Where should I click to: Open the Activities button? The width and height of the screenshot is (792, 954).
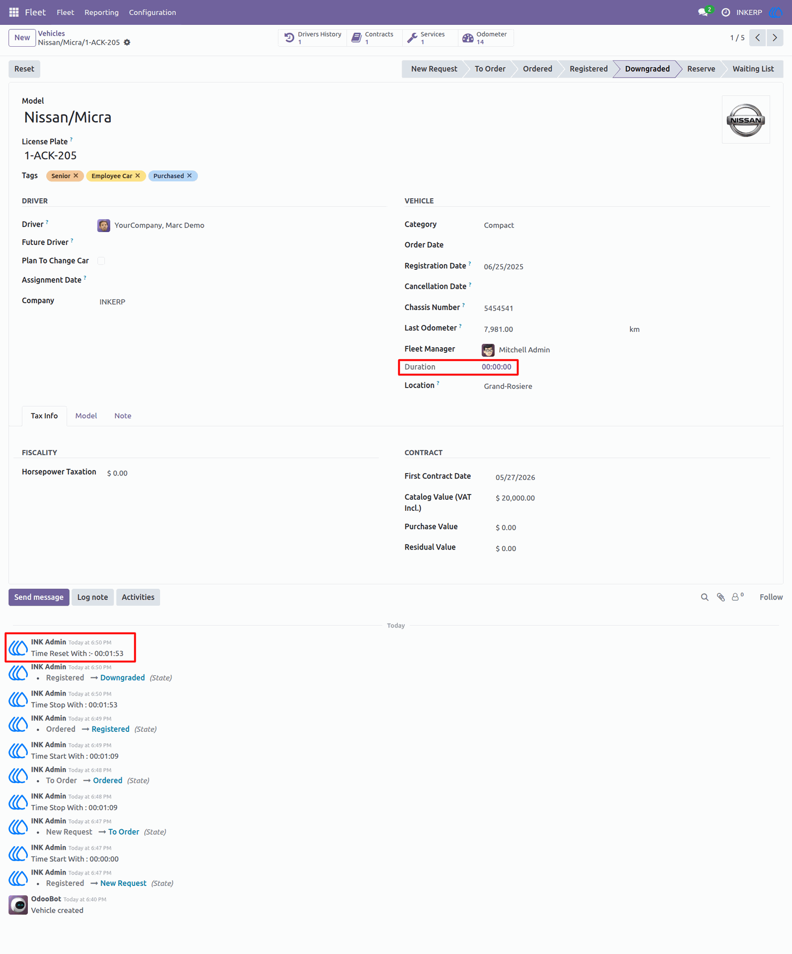pyautogui.click(x=138, y=597)
